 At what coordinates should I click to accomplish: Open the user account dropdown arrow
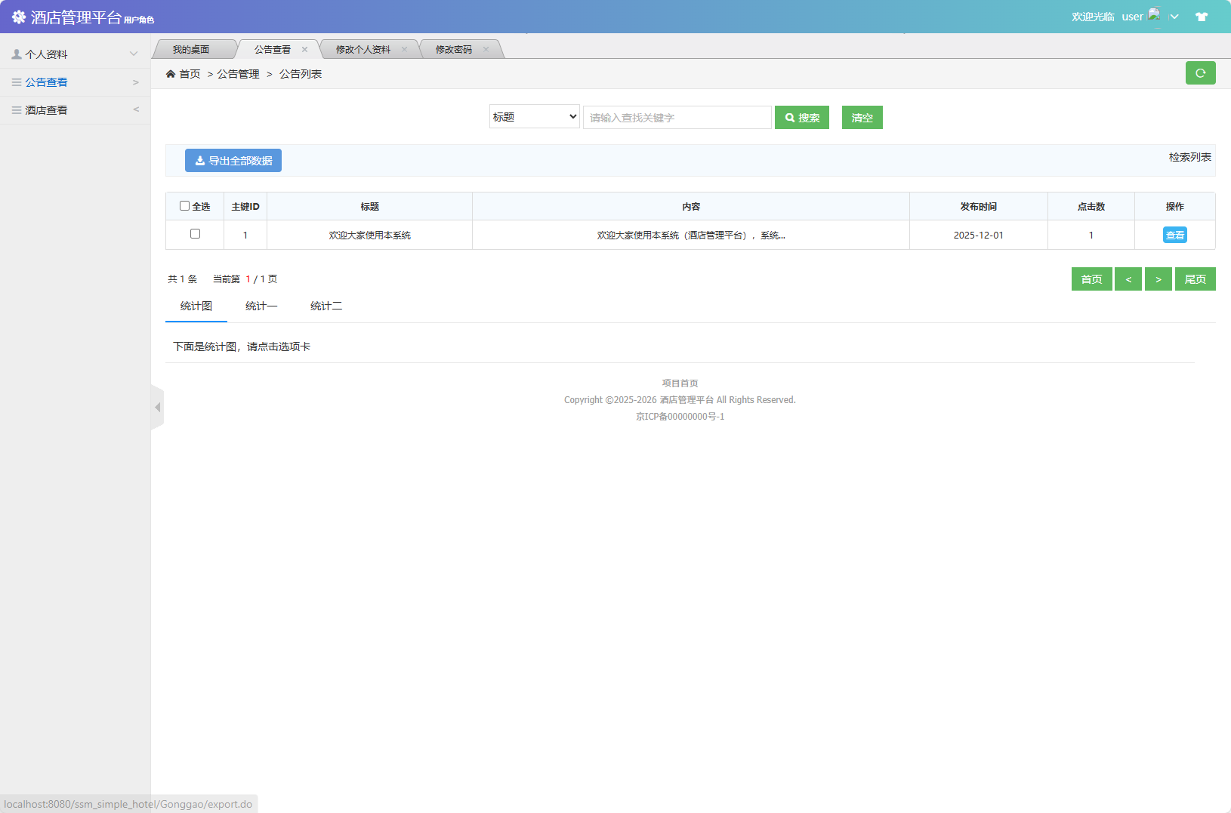pyautogui.click(x=1173, y=15)
